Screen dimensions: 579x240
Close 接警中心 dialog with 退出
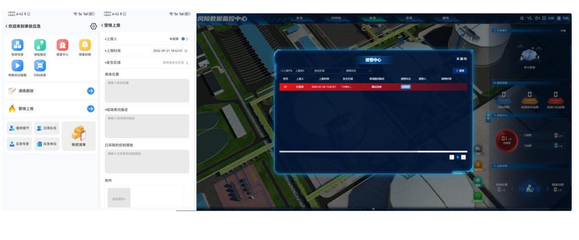coord(461,59)
